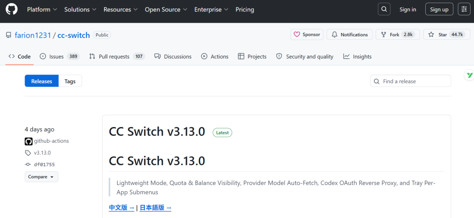The width and height of the screenshot is (474, 218).
Task: Click the magnifier in Find a release box
Action: (377, 81)
